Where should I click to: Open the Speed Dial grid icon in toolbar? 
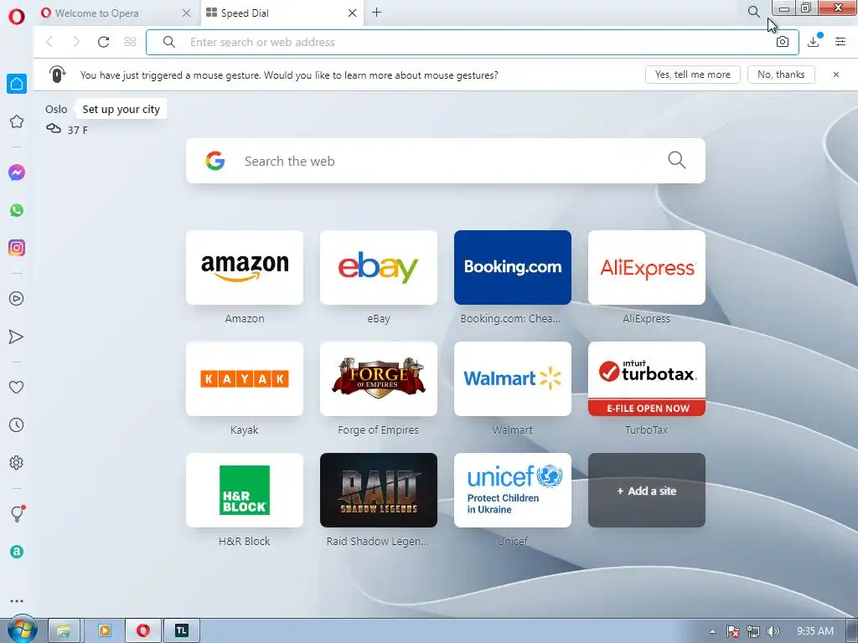(x=130, y=42)
